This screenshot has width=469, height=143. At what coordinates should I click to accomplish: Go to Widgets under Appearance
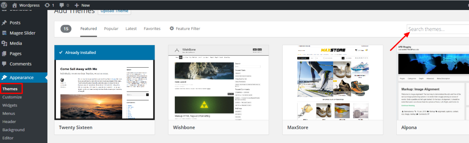[10, 105]
